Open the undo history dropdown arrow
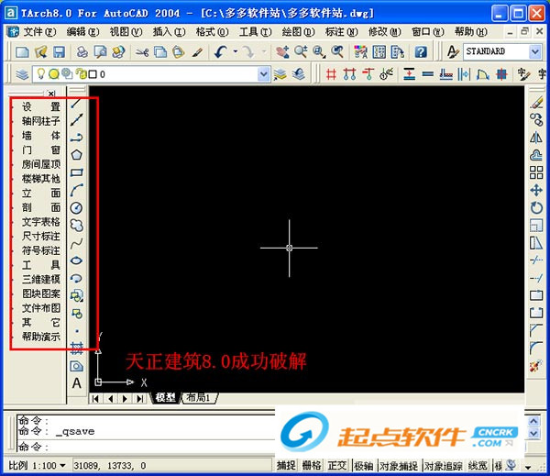The image size is (550, 476). click(236, 52)
